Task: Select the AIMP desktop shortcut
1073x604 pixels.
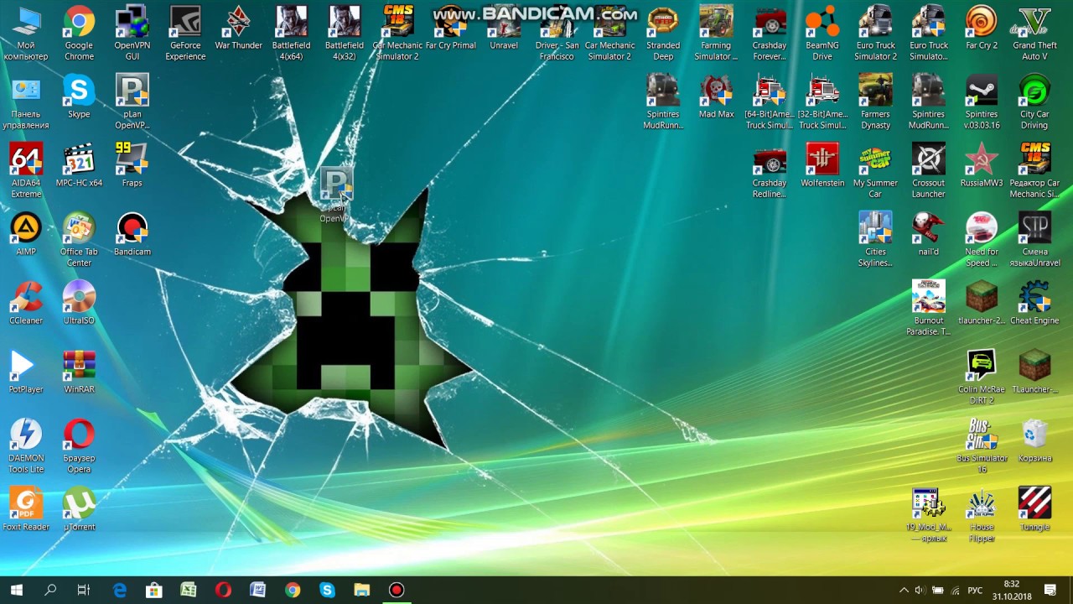Action: pyautogui.click(x=26, y=233)
